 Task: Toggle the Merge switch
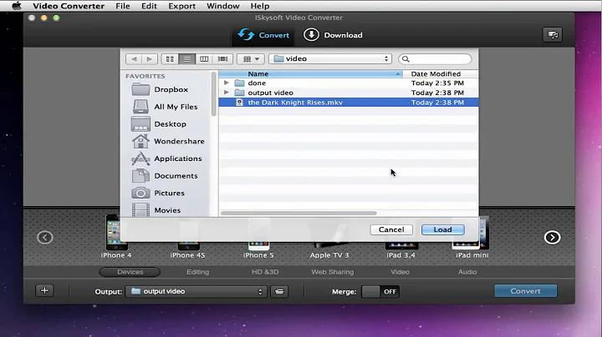[x=380, y=291]
